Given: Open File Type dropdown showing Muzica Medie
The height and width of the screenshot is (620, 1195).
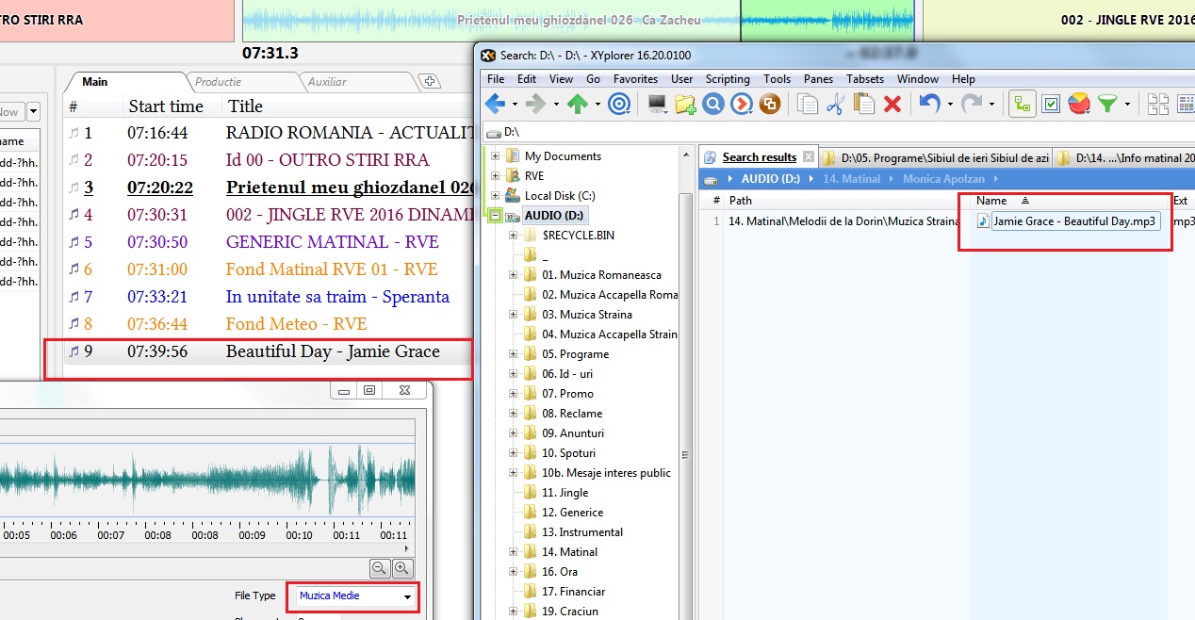Looking at the screenshot, I should pos(355,596).
